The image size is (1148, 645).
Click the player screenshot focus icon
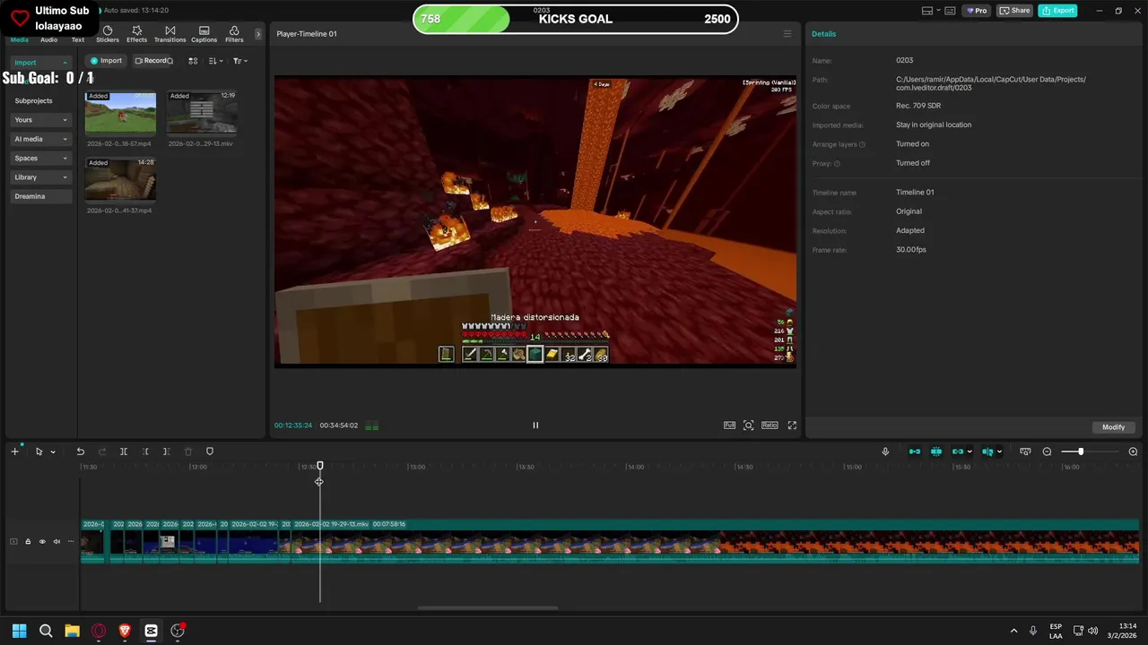(x=749, y=426)
